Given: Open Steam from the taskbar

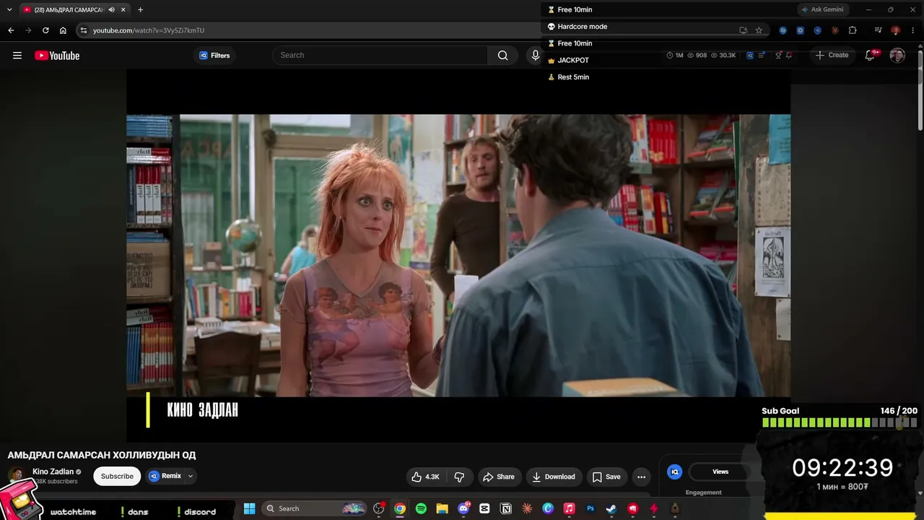Looking at the screenshot, I should tap(611, 508).
